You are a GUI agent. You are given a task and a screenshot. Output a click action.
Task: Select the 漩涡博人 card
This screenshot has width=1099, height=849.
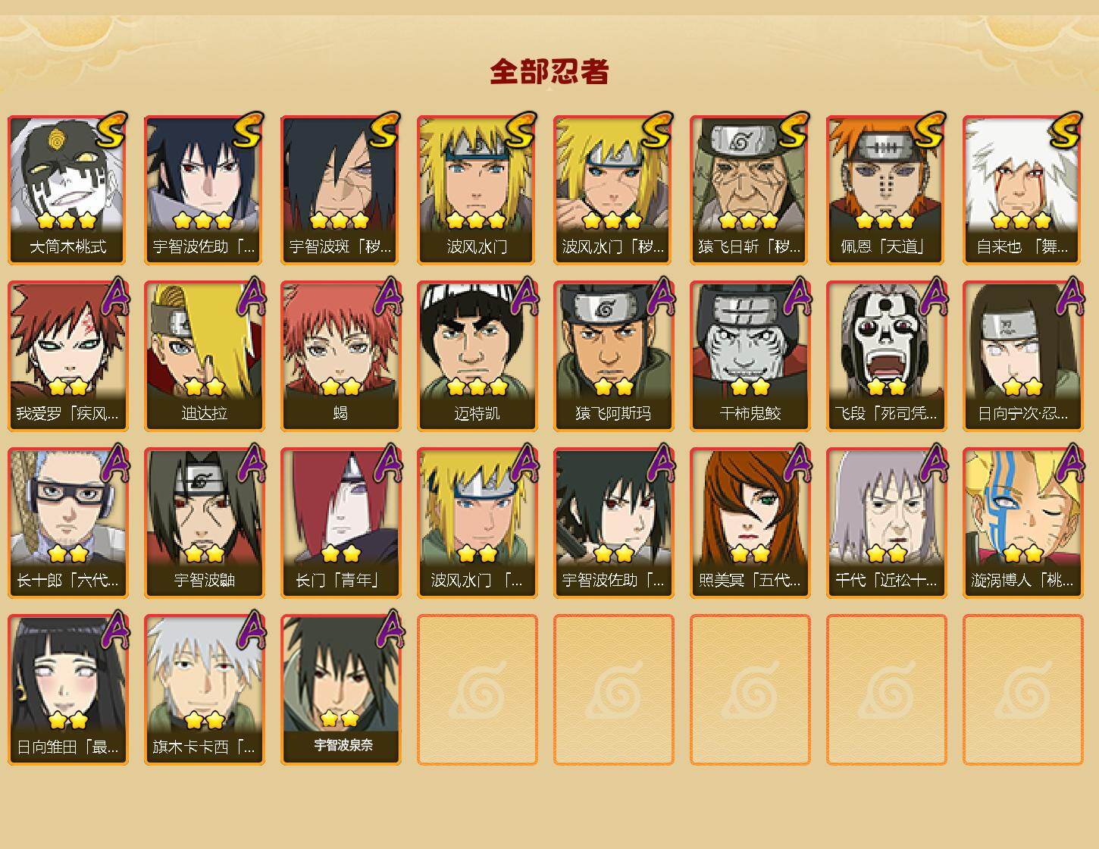coord(1022,523)
